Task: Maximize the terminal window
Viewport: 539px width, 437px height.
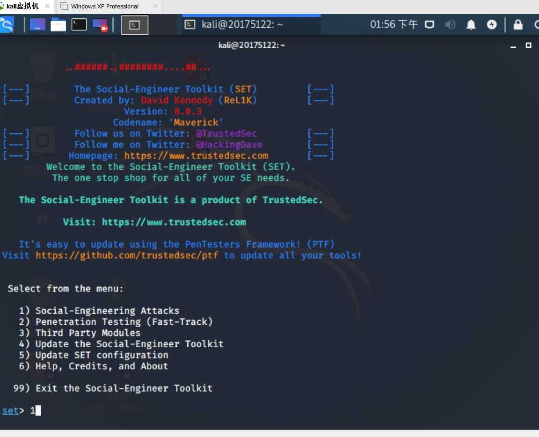Action: (528, 45)
